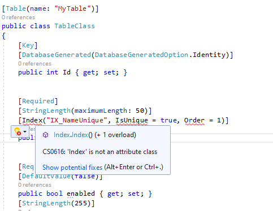
Task: Click 0 references lens above enabled property
Action: (x=34, y=185)
